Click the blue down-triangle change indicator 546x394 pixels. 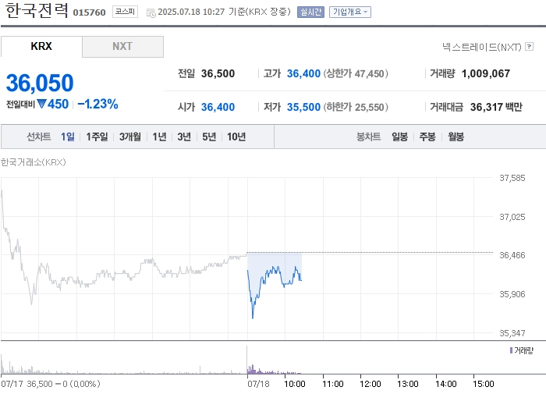(x=42, y=104)
